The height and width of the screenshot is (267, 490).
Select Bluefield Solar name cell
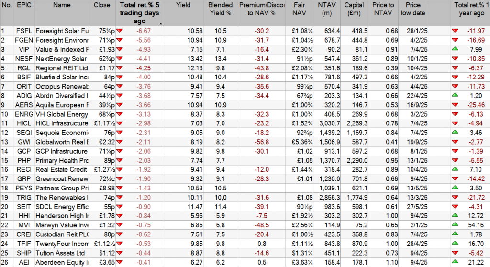pos(62,77)
